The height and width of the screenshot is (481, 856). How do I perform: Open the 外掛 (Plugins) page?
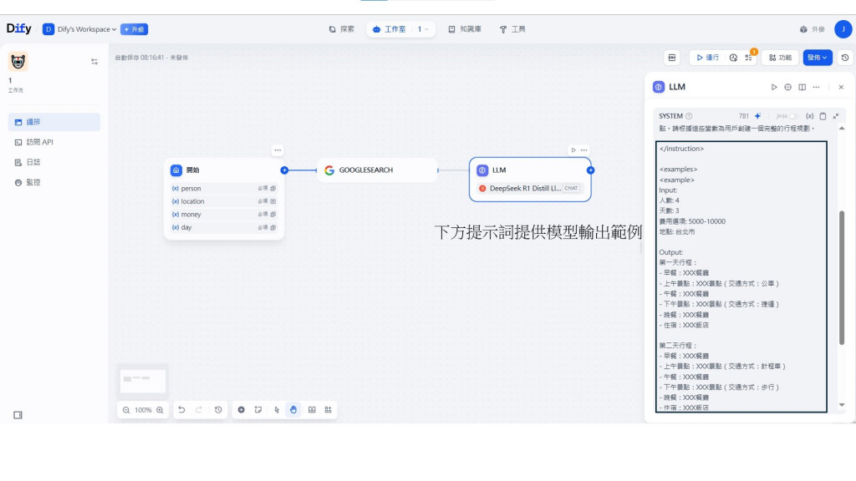tap(812, 29)
